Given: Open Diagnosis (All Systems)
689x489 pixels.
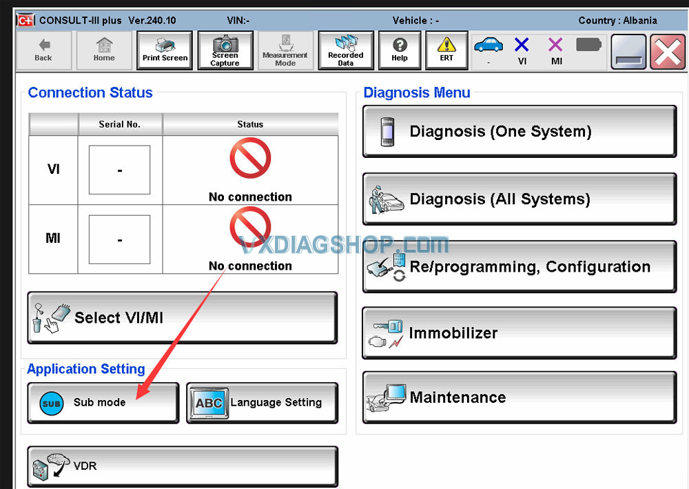Looking at the screenshot, I should pos(518,199).
